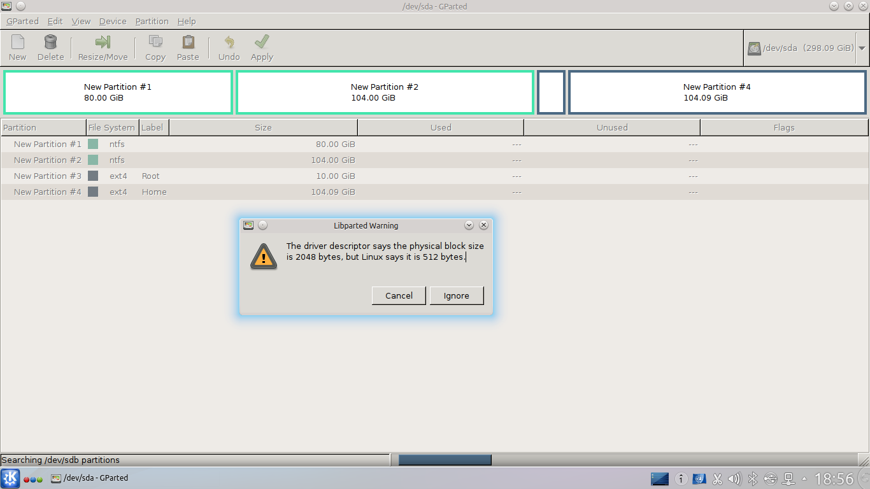Open the Klipper scissors tray icon
This screenshot has width=870, height=489.
(717, 479)
